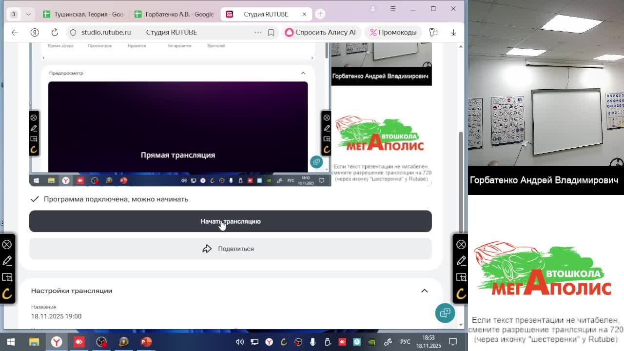This screenshot has width=624, height=351.
Task: Click the Зрителей stat label
Action: pos(216,46)
